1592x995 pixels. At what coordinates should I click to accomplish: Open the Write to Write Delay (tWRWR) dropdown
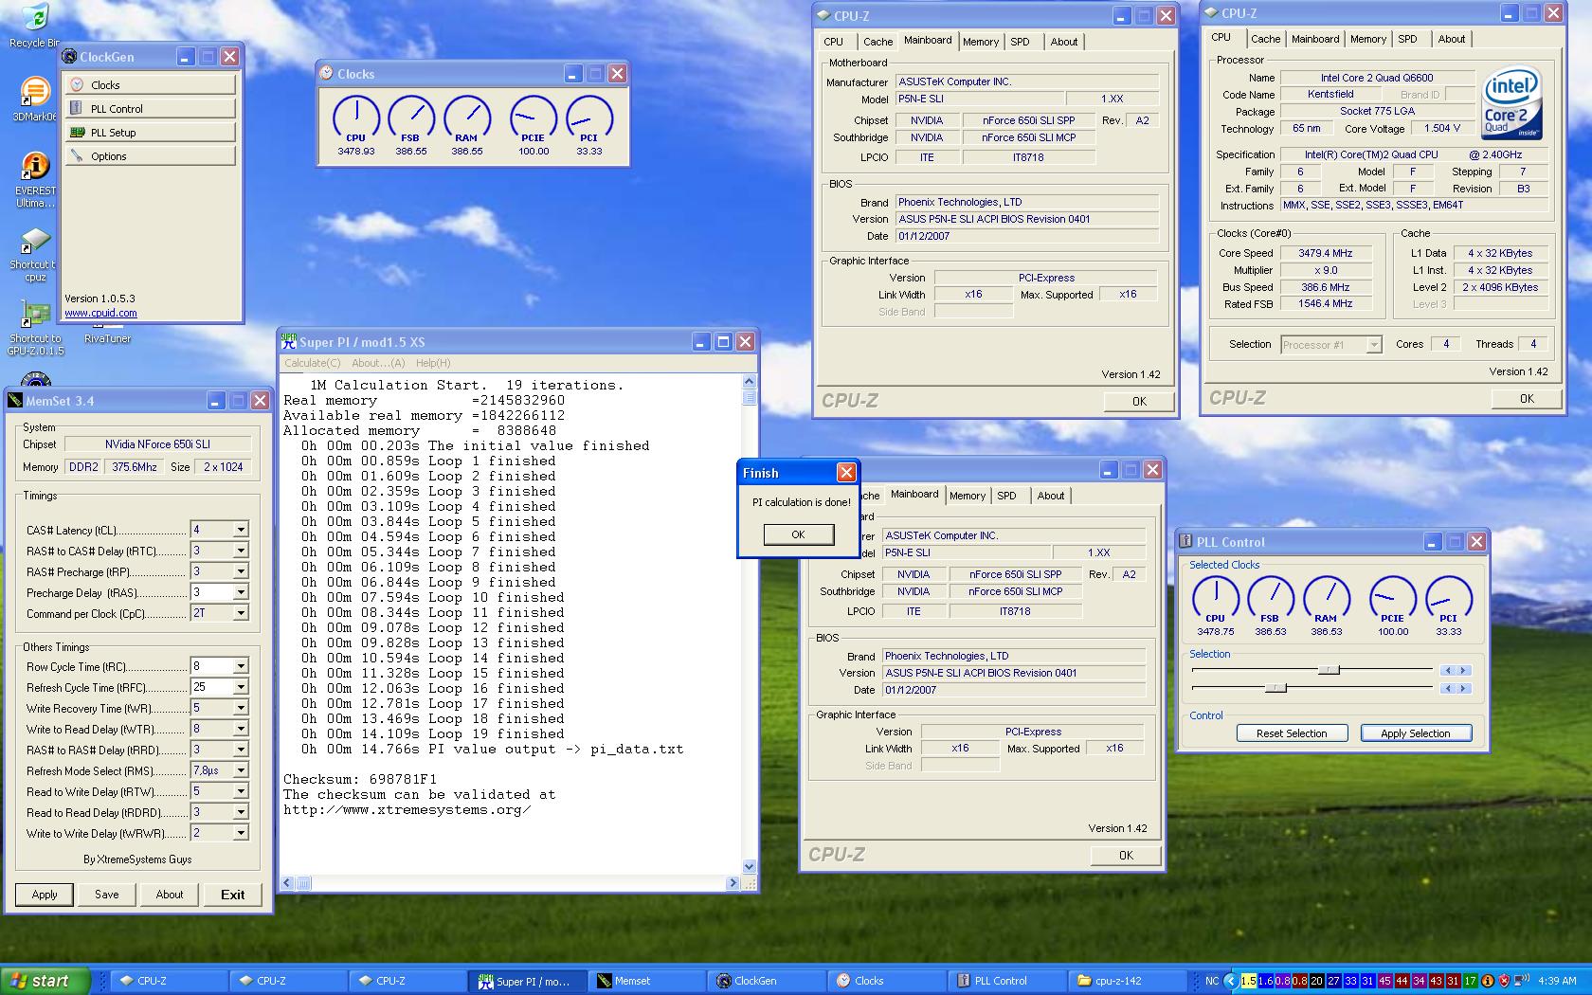(x=241, y=833)
